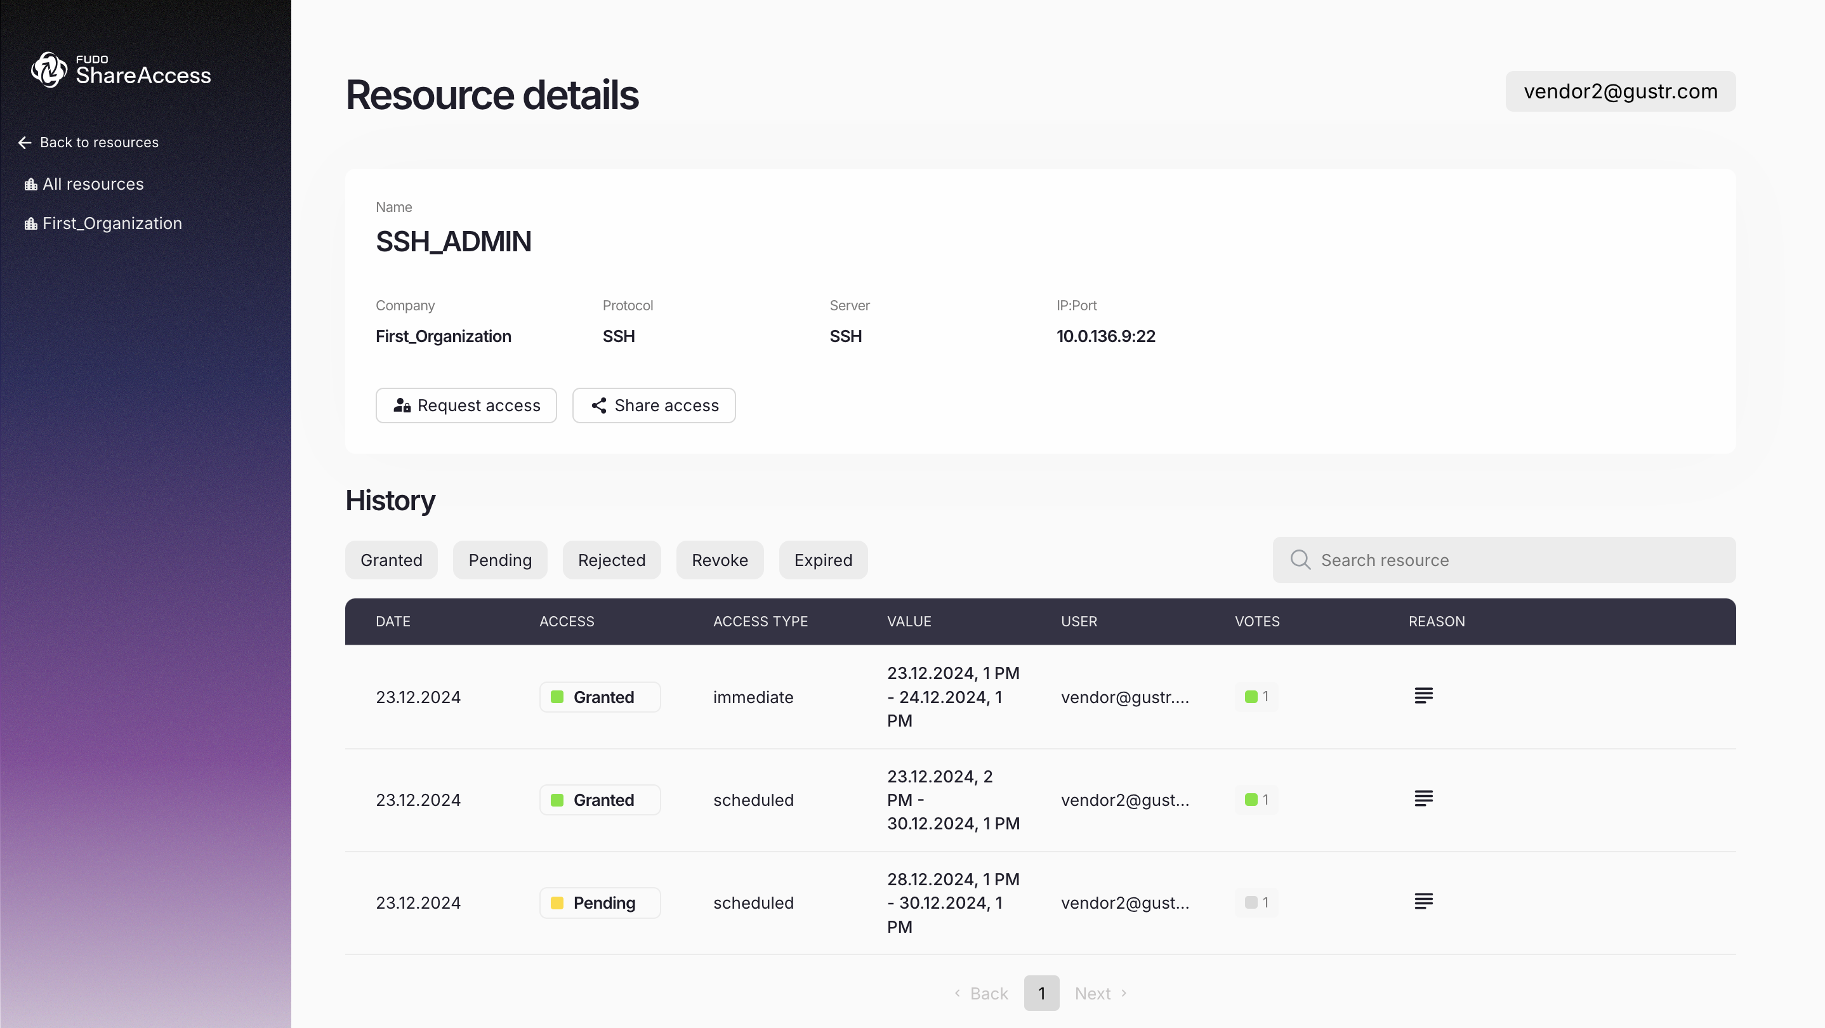Sort by the ACCESS column header
Viewport: 1825px width, 1028px height.
[x=567, y=621]
